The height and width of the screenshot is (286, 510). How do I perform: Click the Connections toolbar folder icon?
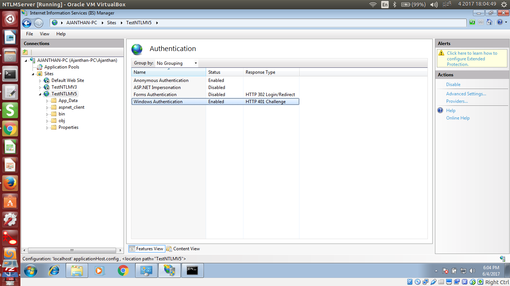[25, 52]
